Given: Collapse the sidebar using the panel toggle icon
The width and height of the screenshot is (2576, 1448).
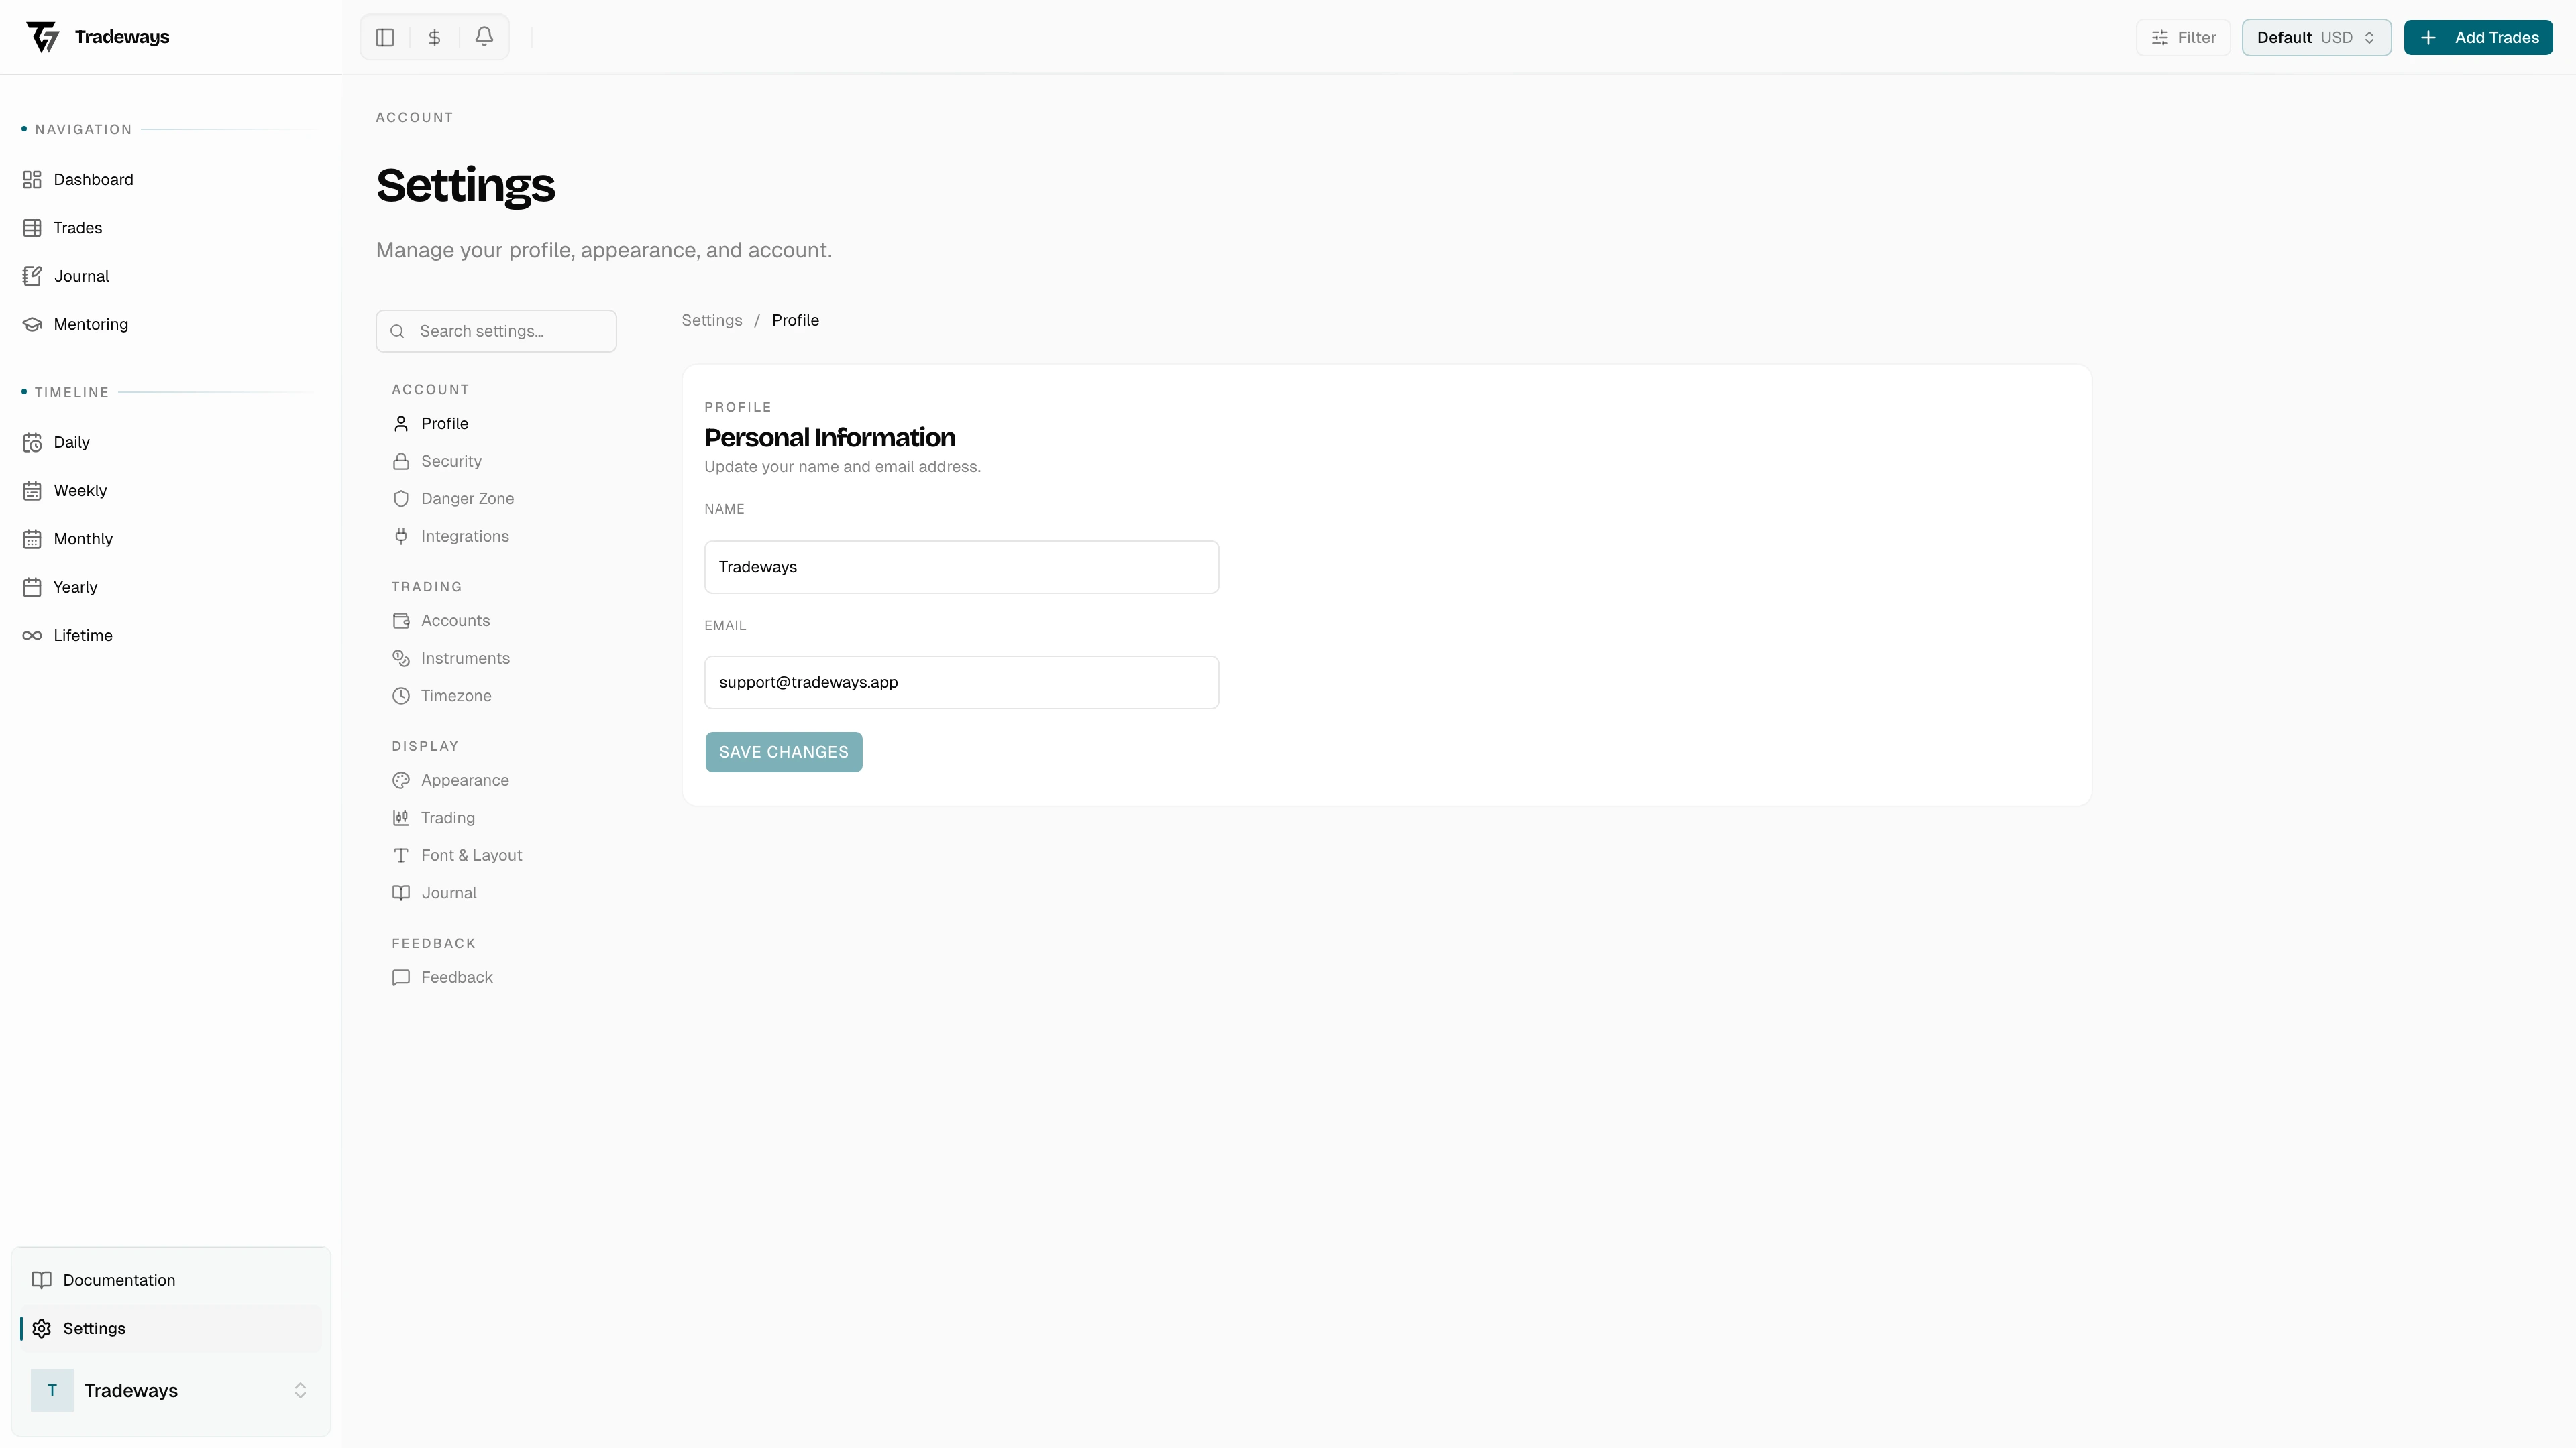Looking at the screenshot, I should 385,37.
